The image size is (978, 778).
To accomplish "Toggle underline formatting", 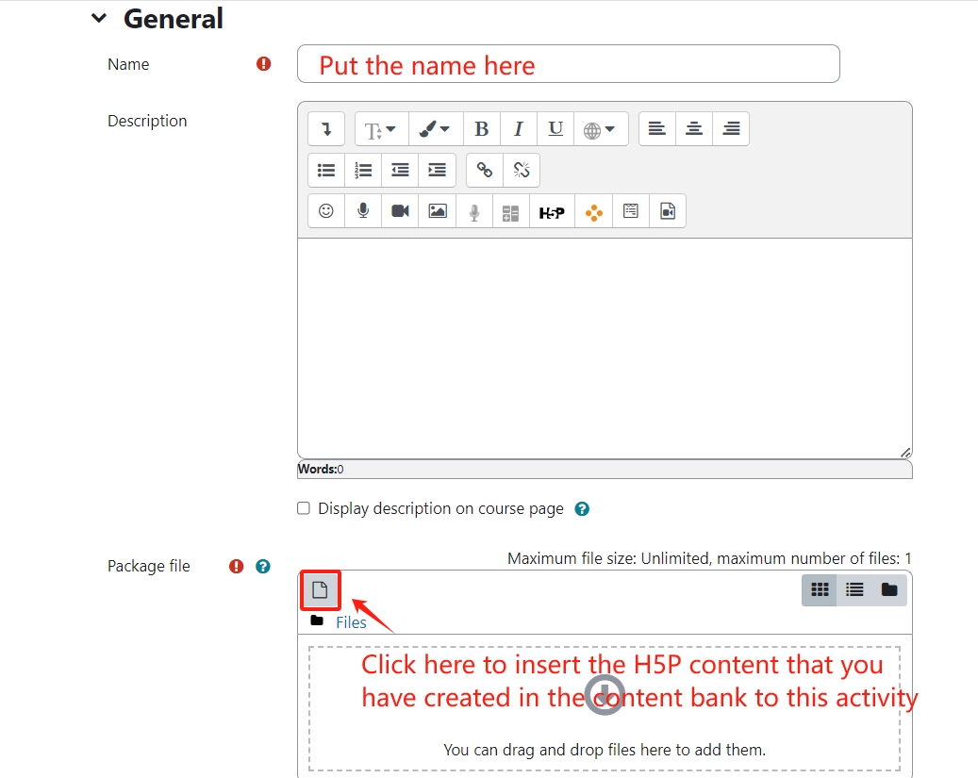I will pyautogui.click(x=555, y=128).
